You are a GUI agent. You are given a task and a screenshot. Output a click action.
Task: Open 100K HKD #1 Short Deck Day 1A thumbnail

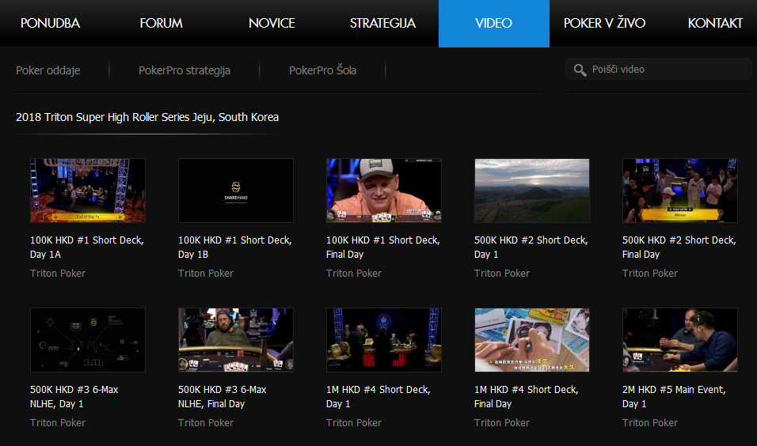pyautogui.click(x=87, y=190)
